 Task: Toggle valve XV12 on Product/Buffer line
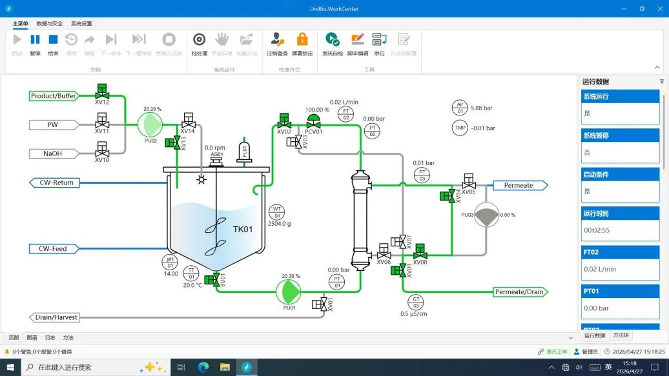[102, 92]
